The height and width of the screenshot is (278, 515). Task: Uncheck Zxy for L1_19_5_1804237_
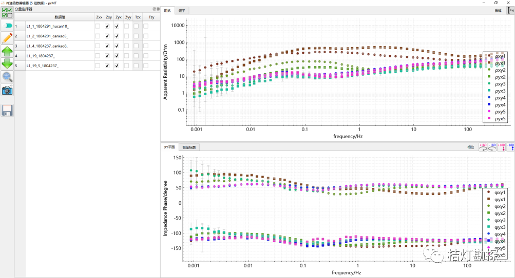click(107, 66)
